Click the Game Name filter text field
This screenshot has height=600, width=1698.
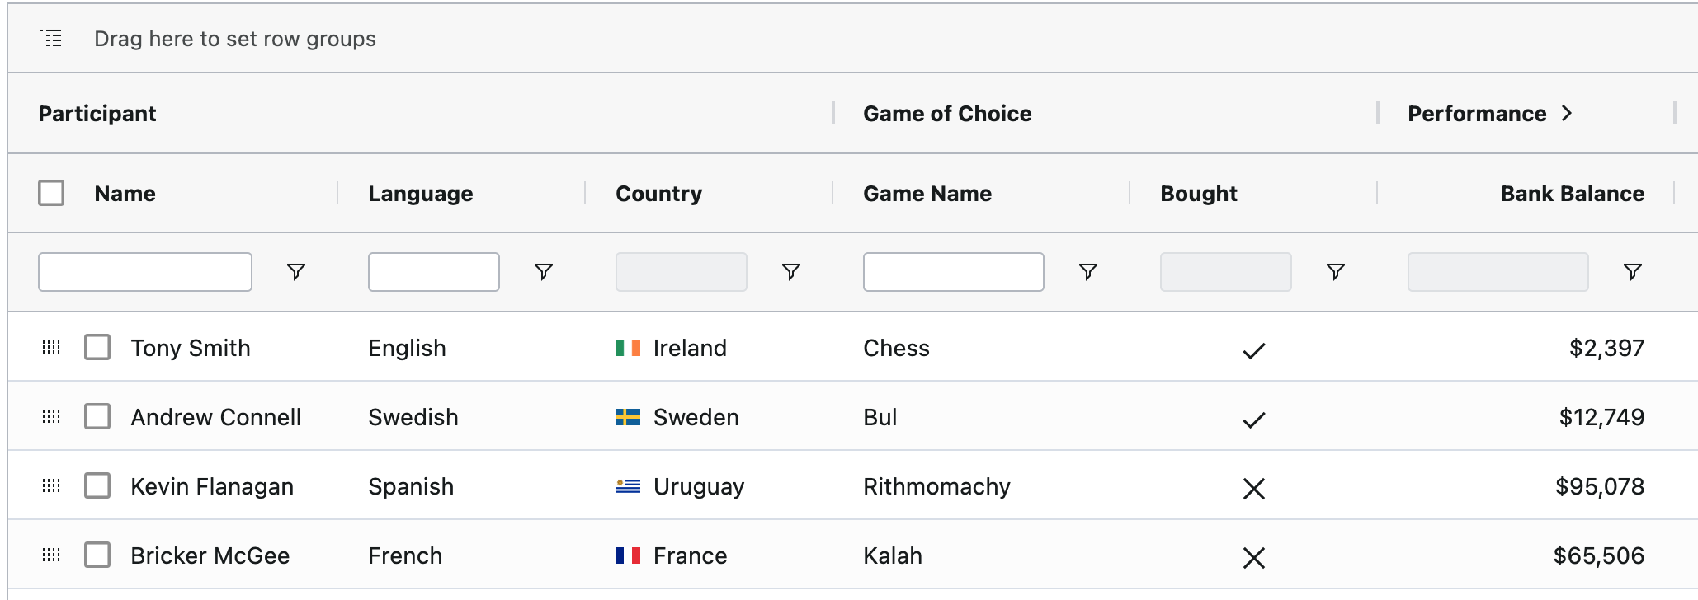(953, 272)
